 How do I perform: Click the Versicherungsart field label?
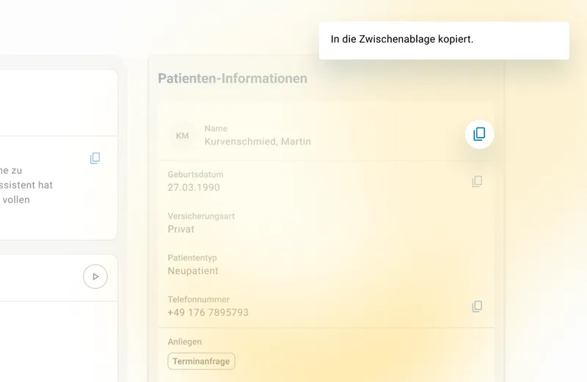(201, 217)
